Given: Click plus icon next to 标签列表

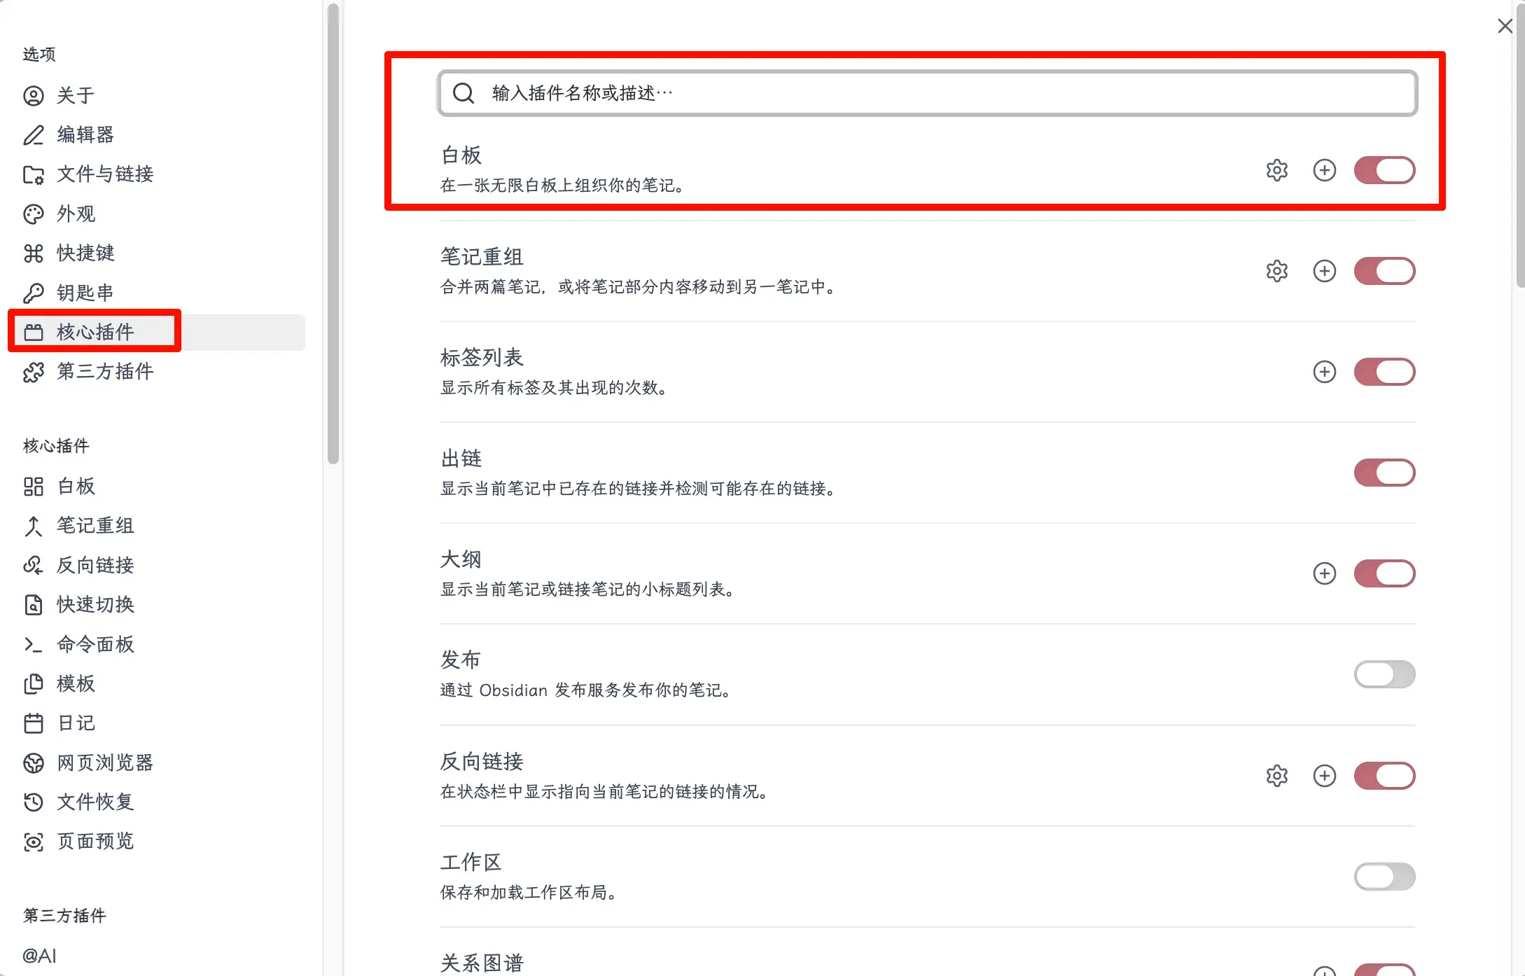Looking at the screenshot, I should click(x=1324, y=372).
